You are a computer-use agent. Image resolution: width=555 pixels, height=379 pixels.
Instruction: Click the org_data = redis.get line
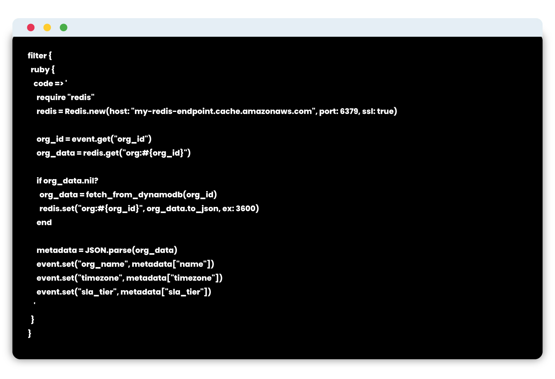coord(114,153)
